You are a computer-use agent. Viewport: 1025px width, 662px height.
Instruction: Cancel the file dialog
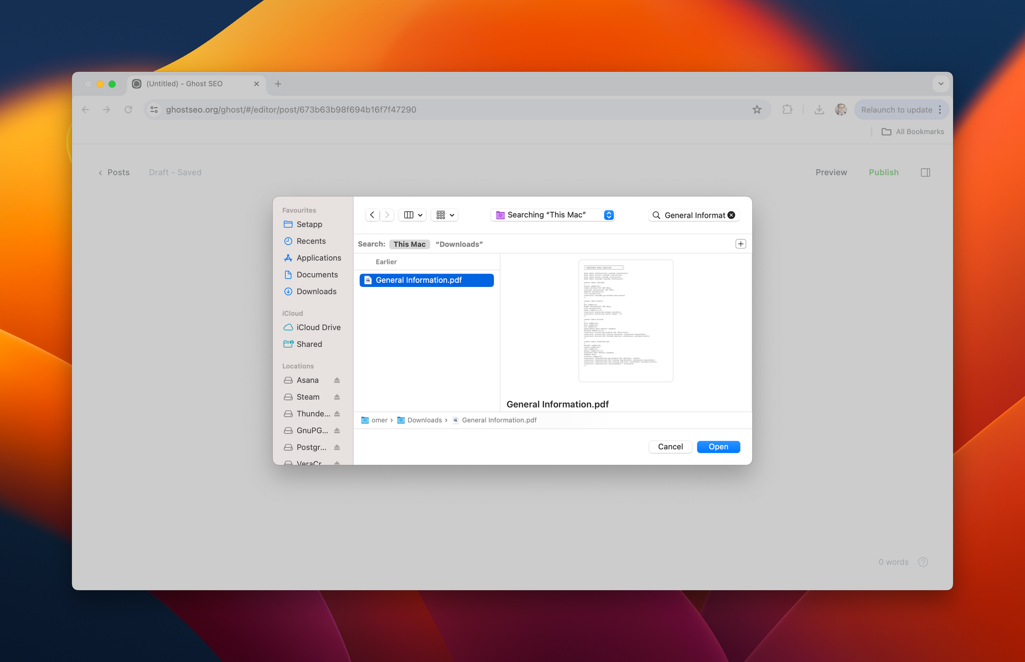(x=670, y=447)
